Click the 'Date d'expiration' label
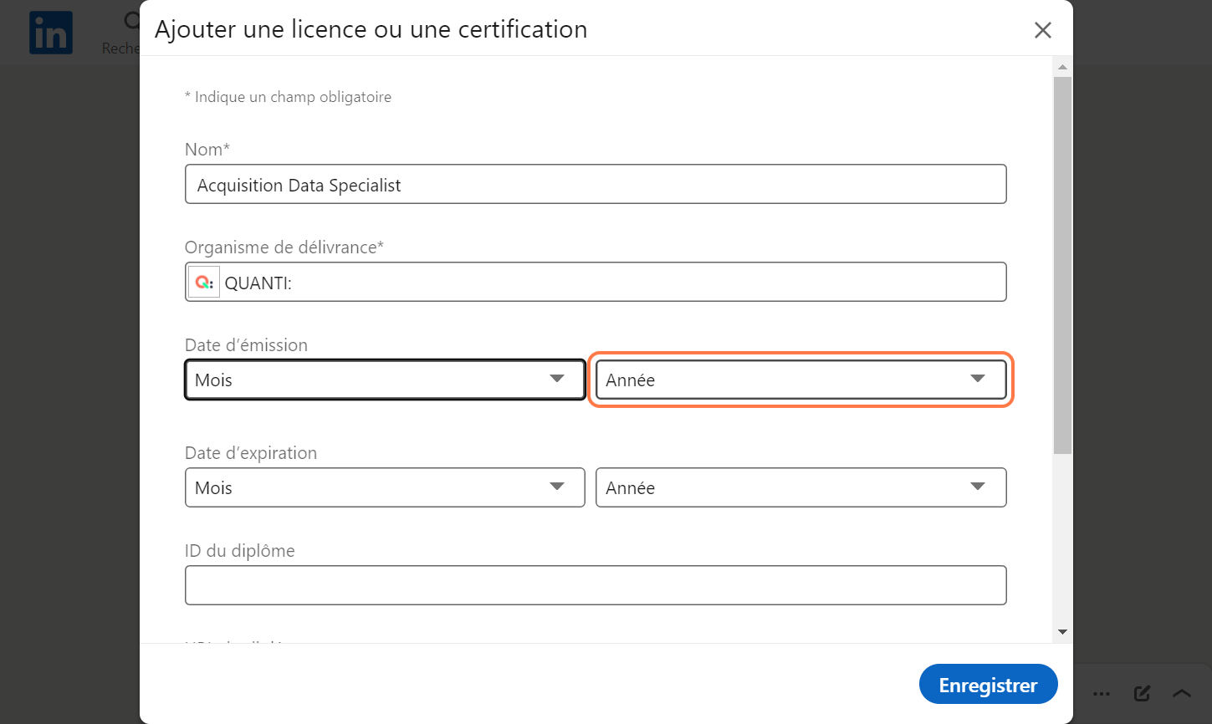The image size is (1212, 724). click(251, 452)
